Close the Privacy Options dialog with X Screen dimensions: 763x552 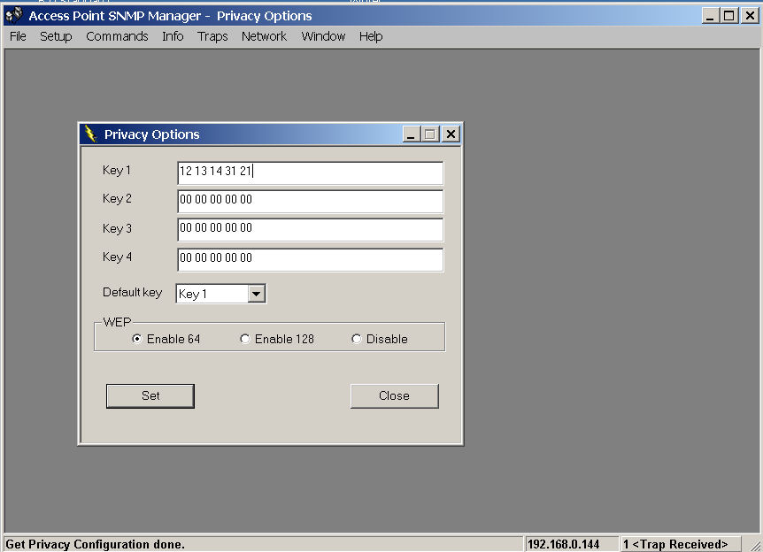pos(451,134)
